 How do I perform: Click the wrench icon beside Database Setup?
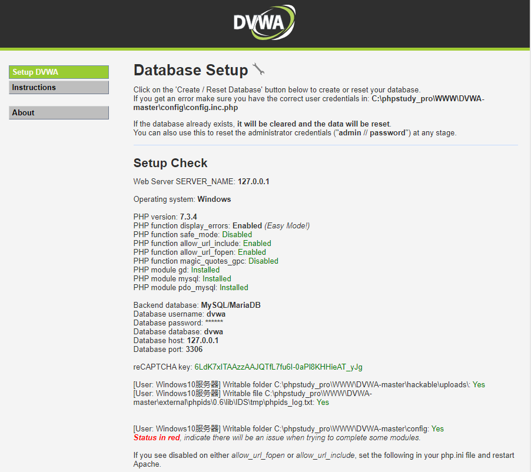pos(258,69)
